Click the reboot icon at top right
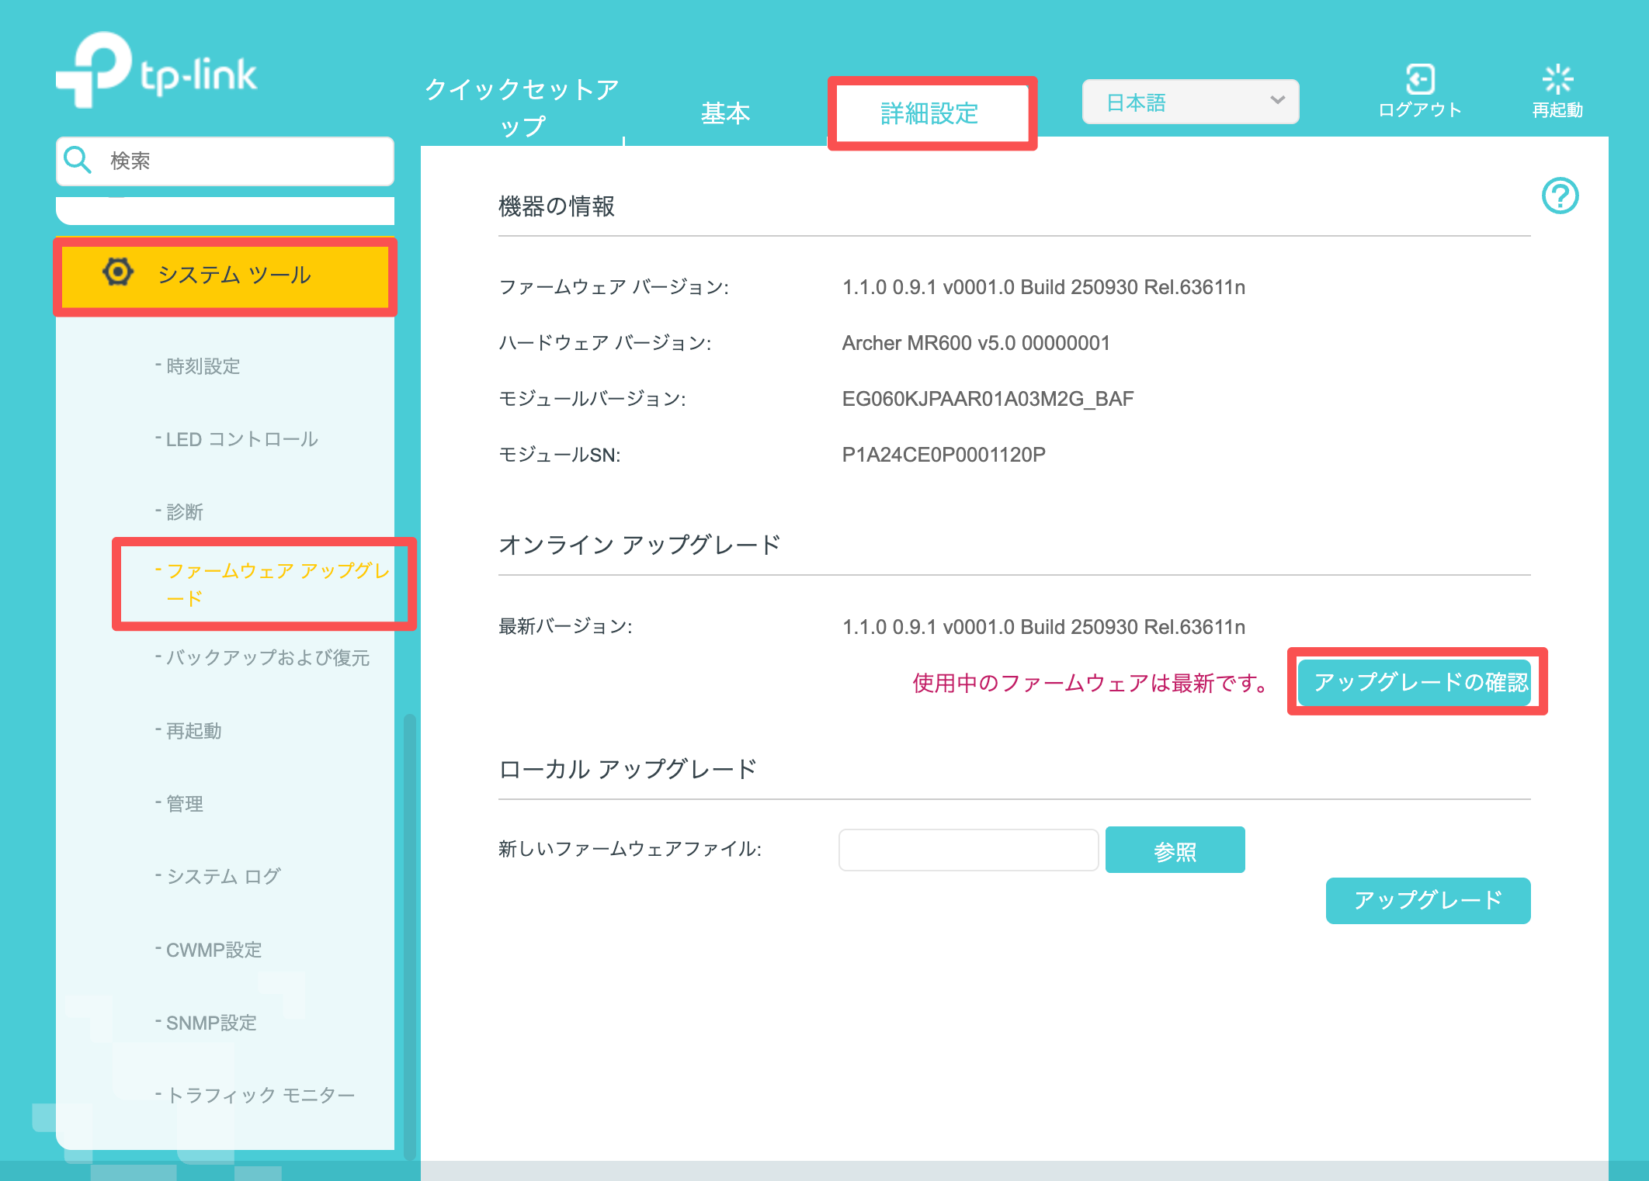The width and height of the screenshot is (1649, 1181). point(1557,79)
